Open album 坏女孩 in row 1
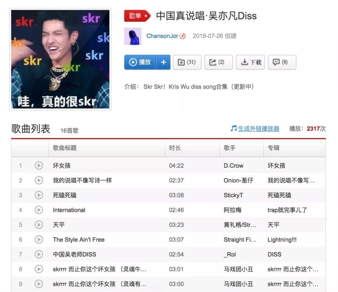Image resolution: width=338 pixels, height=292 pixels. (x=277, y=166)
